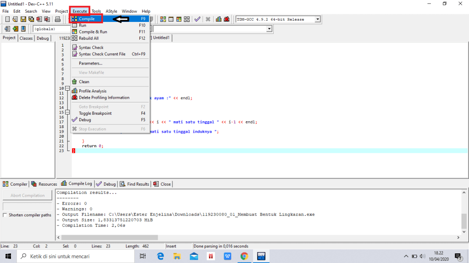469x263 pixels.
Task: Choose Compile & Run in the menu
Action: [x=93, y=32]
